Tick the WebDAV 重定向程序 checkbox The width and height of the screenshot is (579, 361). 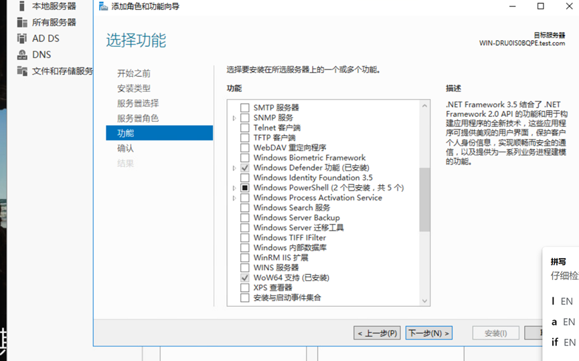coord(244,148)
